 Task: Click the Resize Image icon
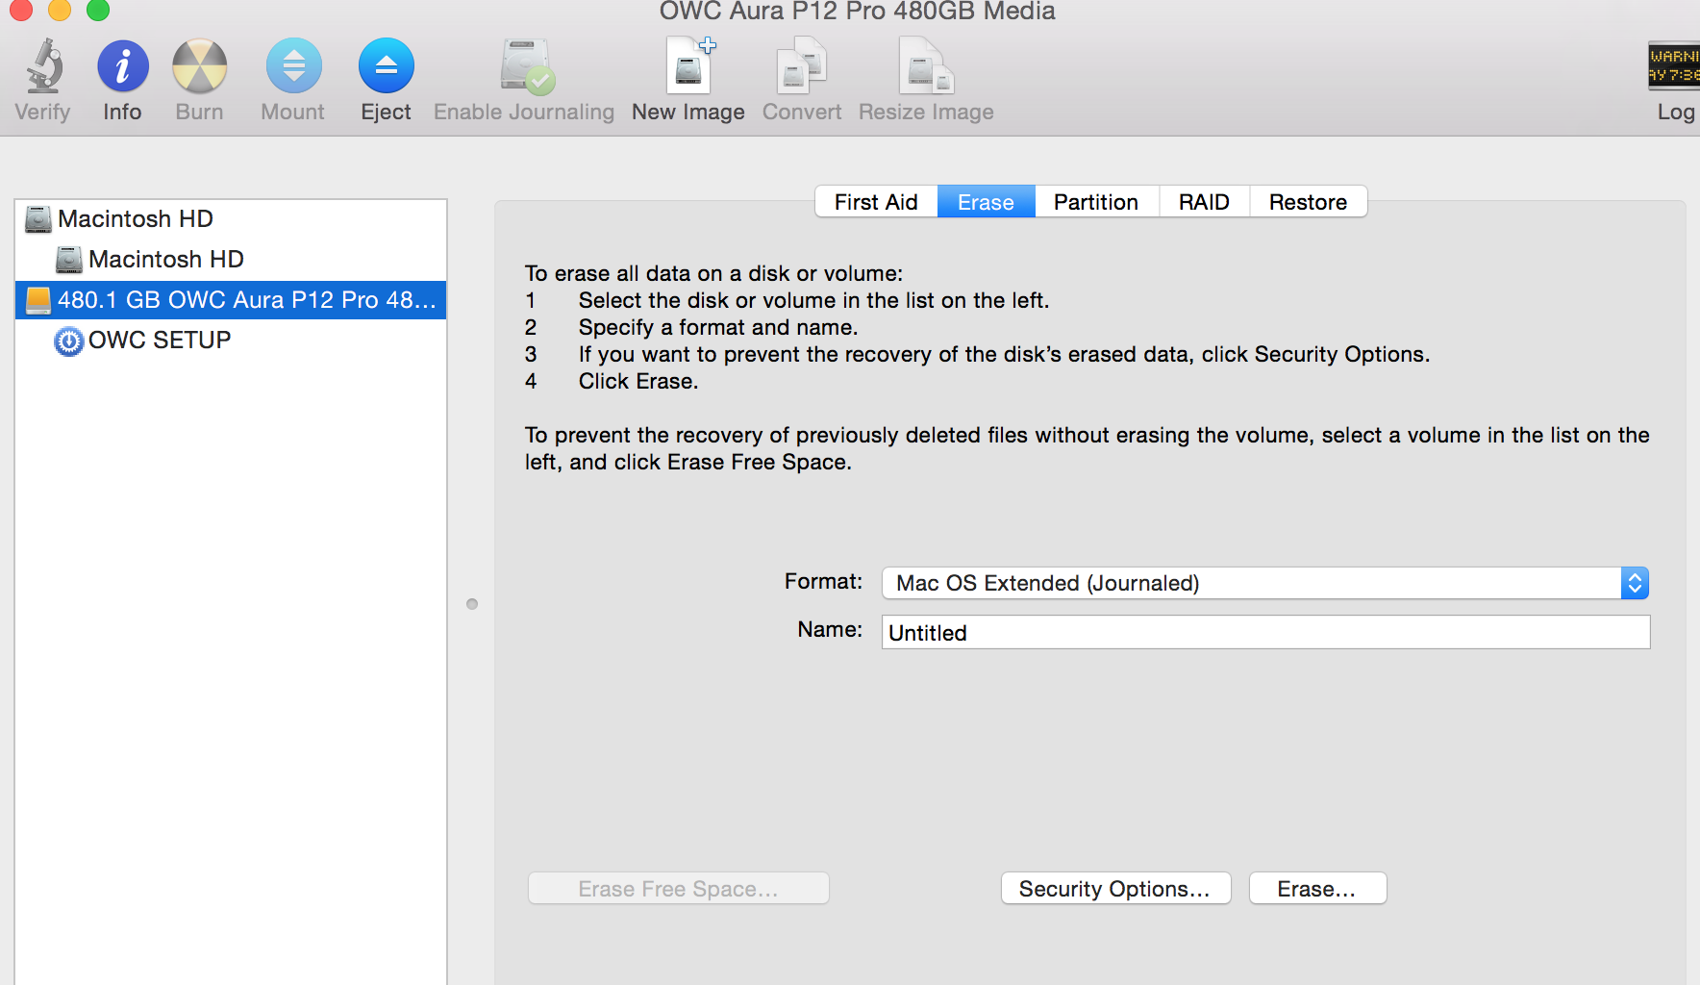pyautogui.click(x=926, y=65)
